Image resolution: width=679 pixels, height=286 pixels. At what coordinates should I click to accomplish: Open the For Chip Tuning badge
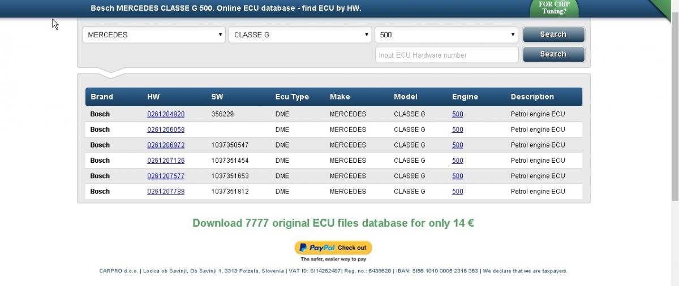[x=554, y=8]
